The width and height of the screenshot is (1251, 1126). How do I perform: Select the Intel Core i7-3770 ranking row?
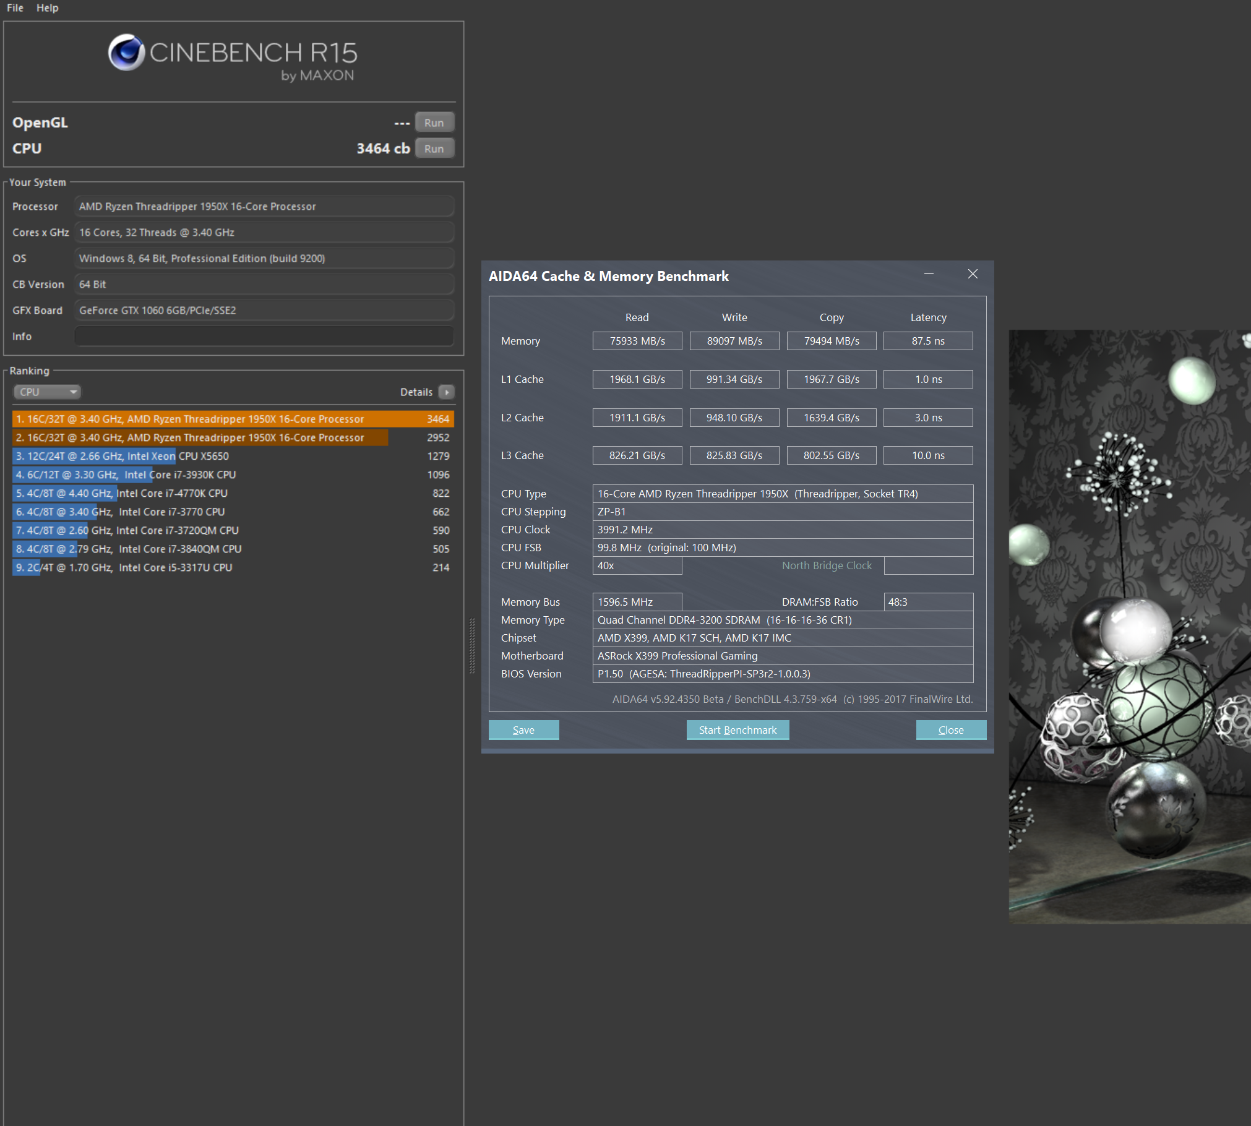point(233,512)
